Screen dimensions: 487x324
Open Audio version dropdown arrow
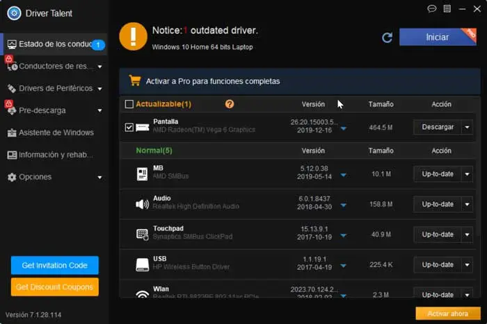pos(343,205)
